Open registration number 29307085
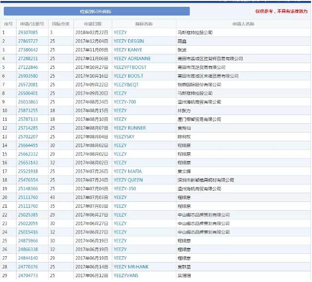312x282 pixels. [x=28, y=33]
